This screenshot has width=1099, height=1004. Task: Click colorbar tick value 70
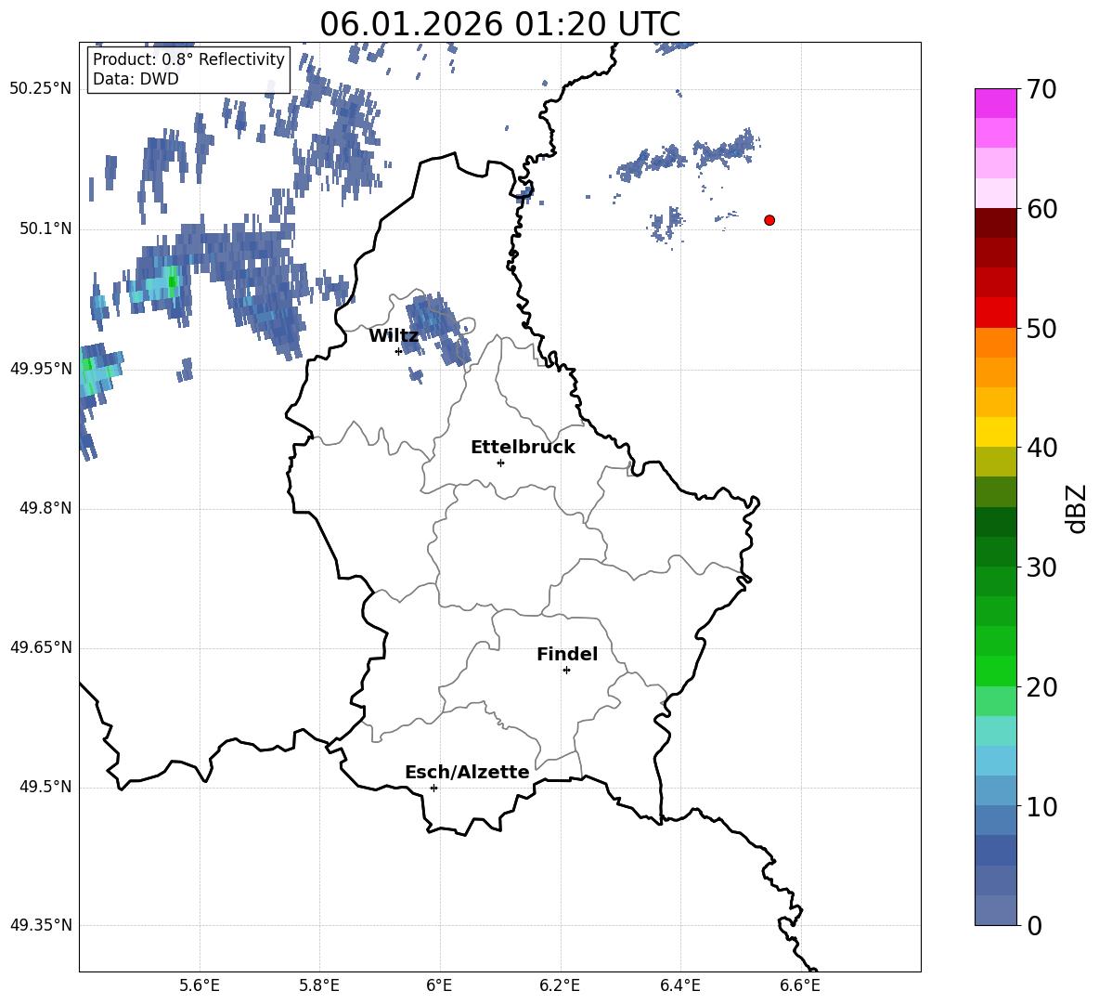click(x=1041, y=89)
